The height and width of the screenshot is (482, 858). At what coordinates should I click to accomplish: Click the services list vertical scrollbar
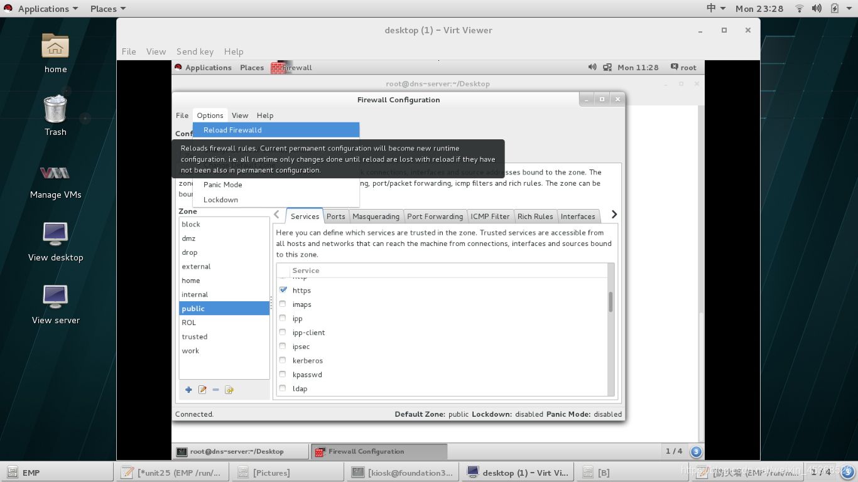pyautogui.click(x=611, y=302)
